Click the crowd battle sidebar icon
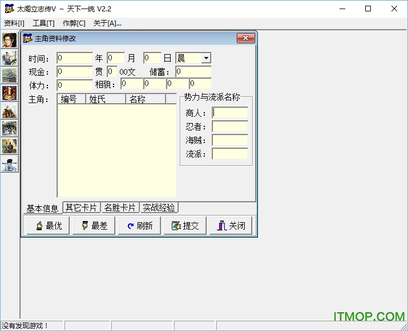This screenshot has width=408, height=331. (9, 128)
